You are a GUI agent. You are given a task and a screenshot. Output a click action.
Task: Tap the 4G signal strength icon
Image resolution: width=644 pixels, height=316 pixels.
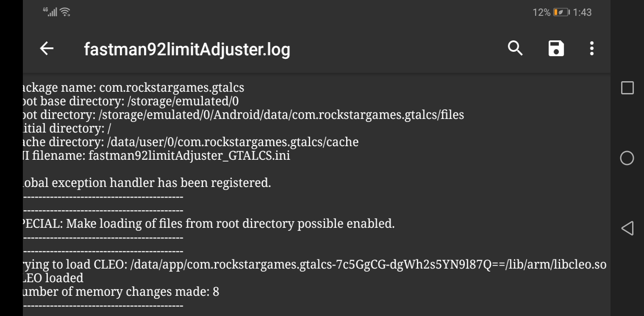[x=50, y=12]
